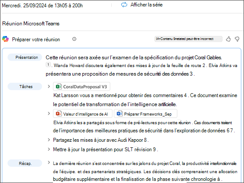Click the Excel icon on CoralDataProposal V3

pos(59,86)
